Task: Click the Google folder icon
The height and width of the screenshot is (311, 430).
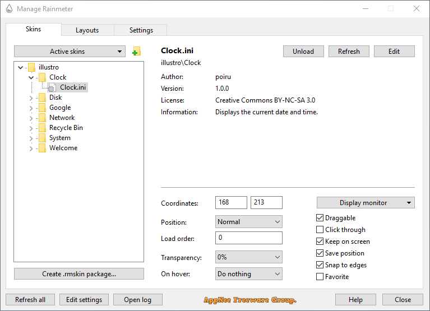Action: (x=42, y=108)
